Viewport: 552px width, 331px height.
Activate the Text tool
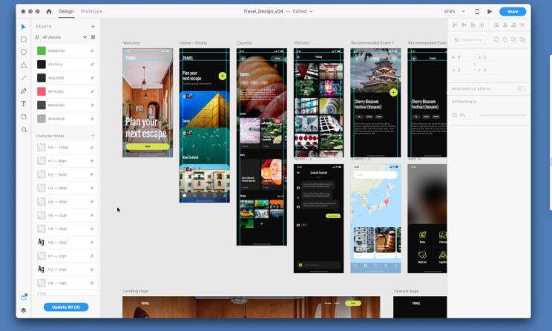click(x=24, y=104)
